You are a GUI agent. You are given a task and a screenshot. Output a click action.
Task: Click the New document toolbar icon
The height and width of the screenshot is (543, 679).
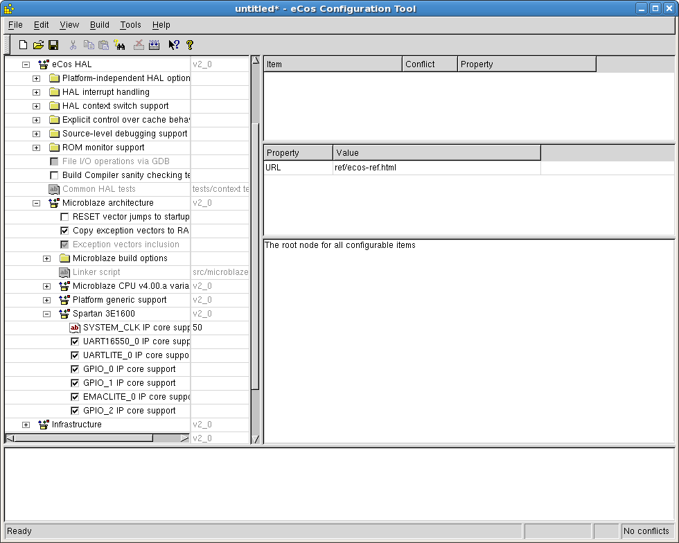[23, 45]
